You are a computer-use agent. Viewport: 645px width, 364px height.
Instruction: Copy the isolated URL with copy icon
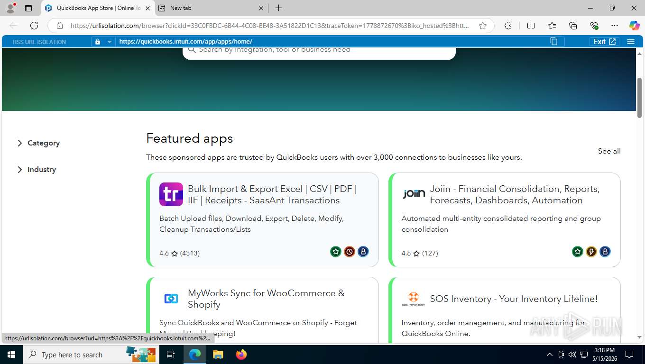554,42
